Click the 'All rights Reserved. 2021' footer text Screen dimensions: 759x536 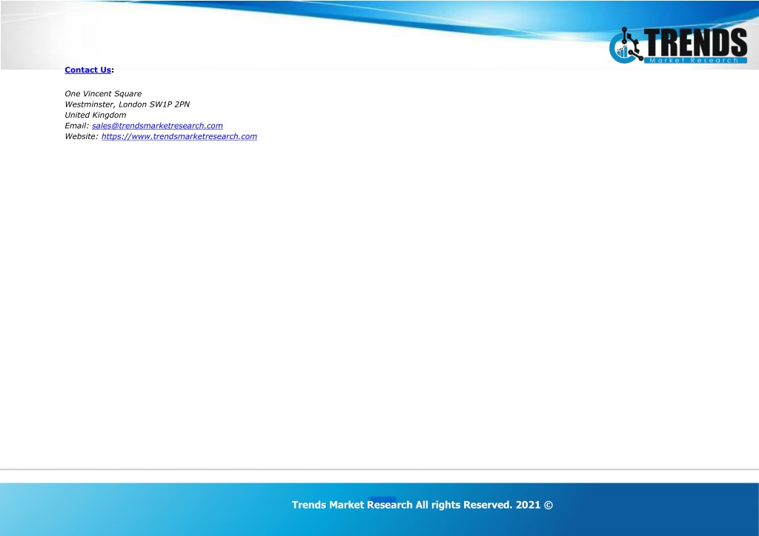(478, 505)
